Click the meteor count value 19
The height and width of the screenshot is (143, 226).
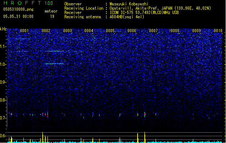(52, 16)
